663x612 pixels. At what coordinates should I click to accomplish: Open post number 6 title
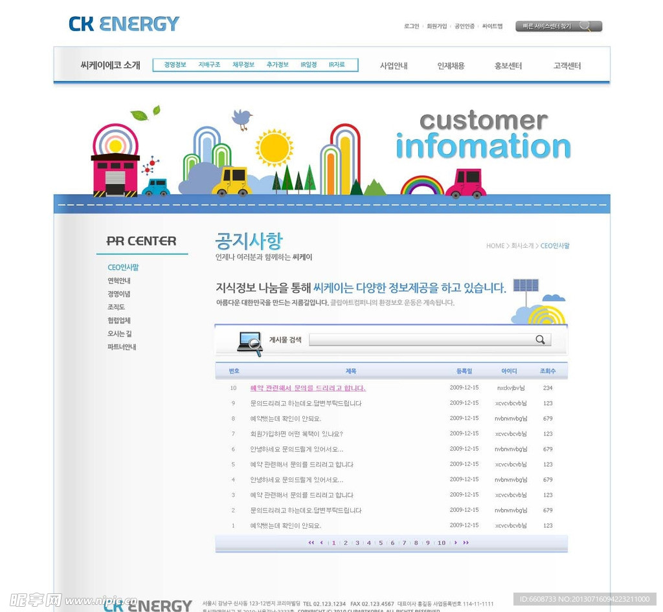[x=297, y=449]
